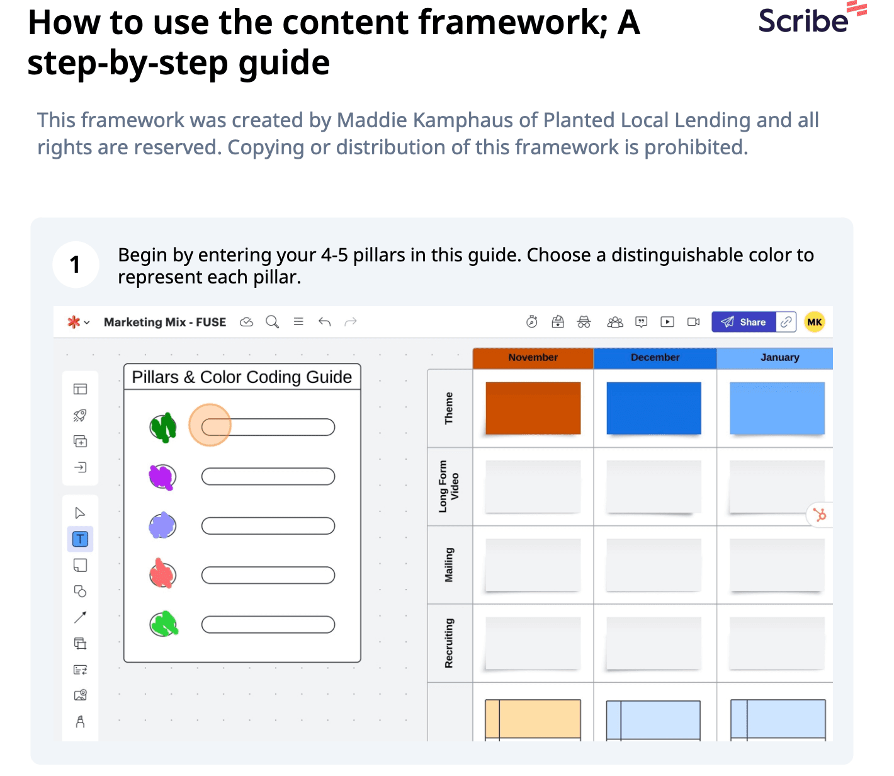Screen dimensions: 894x776
Task: Open the timer icon in the top bar
Action: (532, 322)
